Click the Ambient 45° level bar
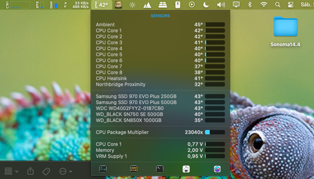 tap(215, 25)
